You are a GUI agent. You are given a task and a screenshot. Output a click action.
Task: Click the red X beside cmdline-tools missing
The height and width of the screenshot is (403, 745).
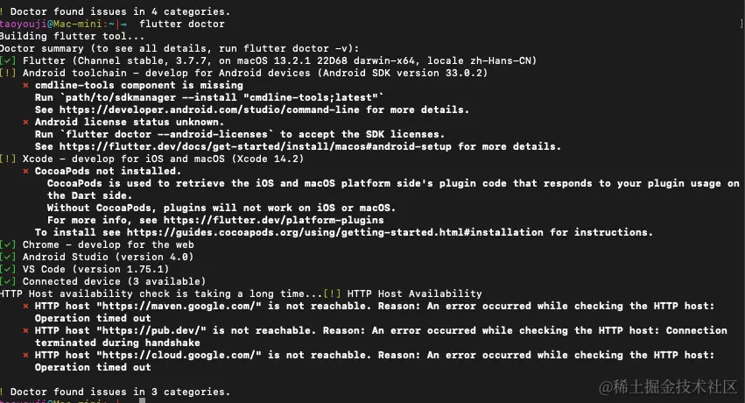coord(26,85)
